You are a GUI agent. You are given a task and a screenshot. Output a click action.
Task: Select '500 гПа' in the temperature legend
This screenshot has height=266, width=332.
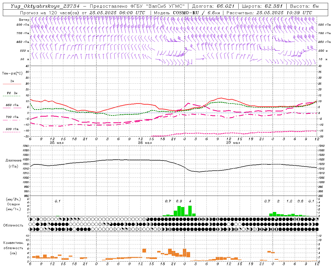pyautogui.click(x=12, y=129)
